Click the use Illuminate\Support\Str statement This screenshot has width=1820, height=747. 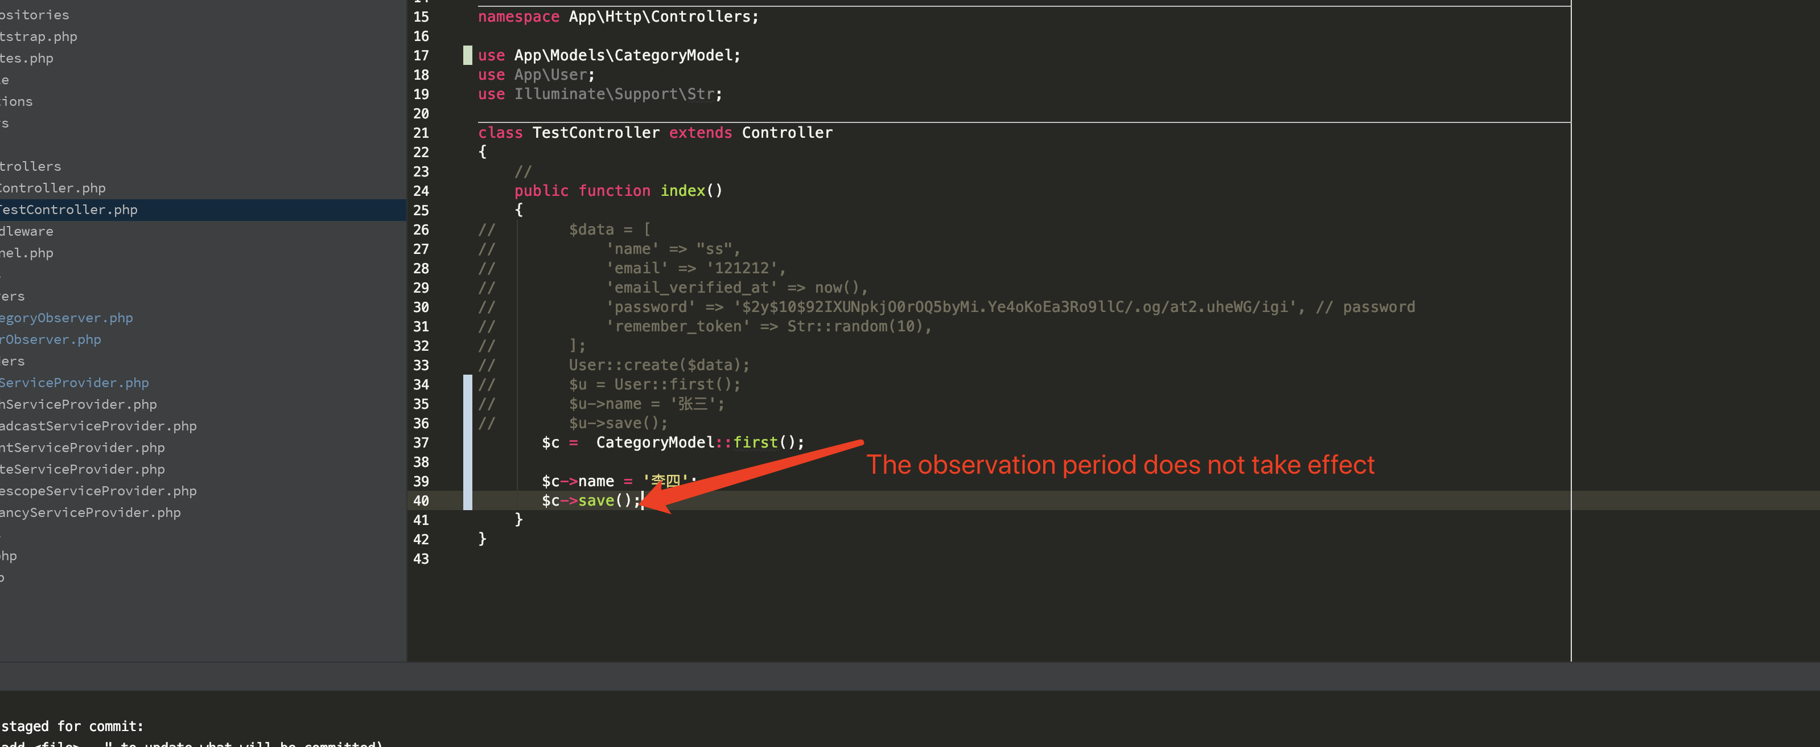(x=599, y=93)
